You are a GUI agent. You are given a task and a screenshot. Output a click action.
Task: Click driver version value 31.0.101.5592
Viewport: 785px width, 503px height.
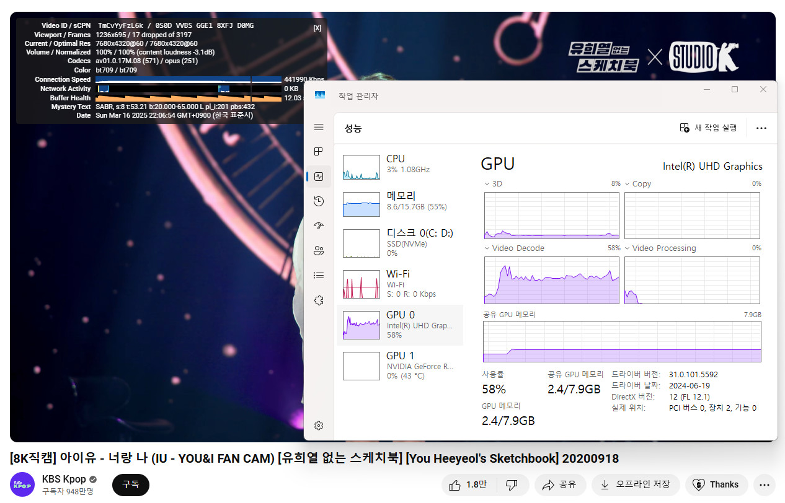point(693,375)
